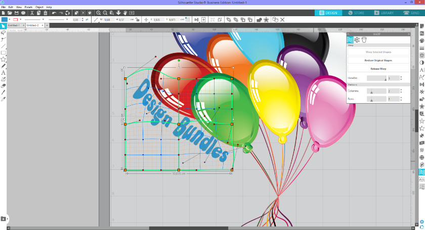Open the Panels menu
425x230 pixels.
[x=28, y=7]
